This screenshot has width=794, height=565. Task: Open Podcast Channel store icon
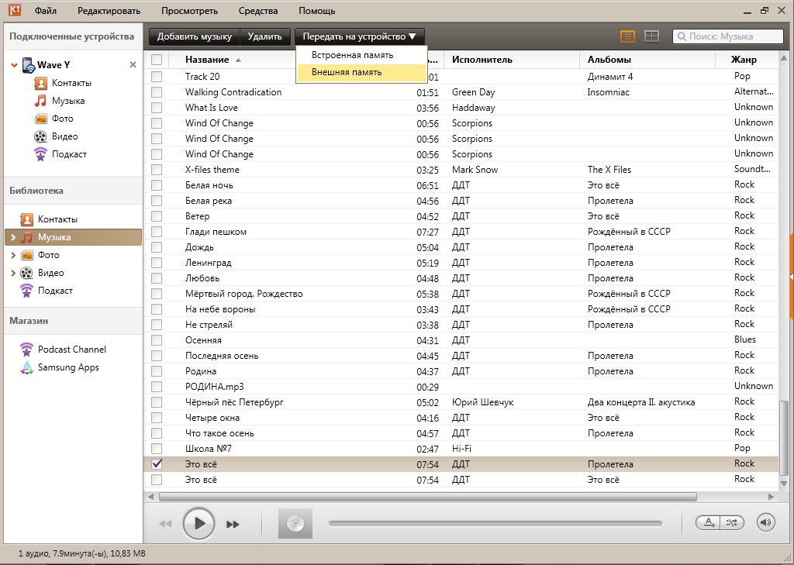[26, 350]
